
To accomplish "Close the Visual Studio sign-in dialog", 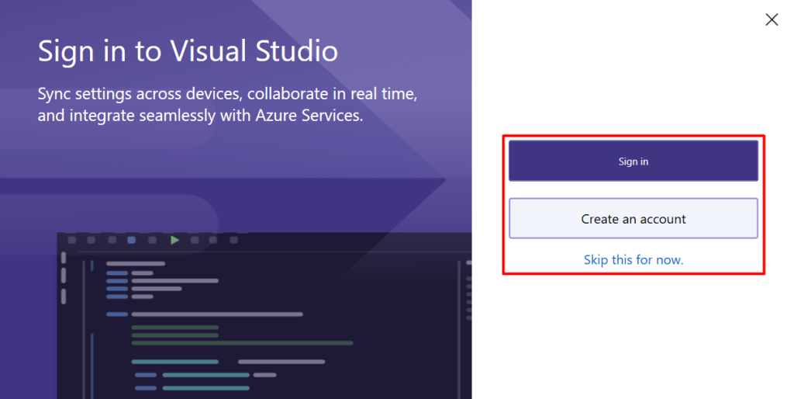I will click(772, 19).
